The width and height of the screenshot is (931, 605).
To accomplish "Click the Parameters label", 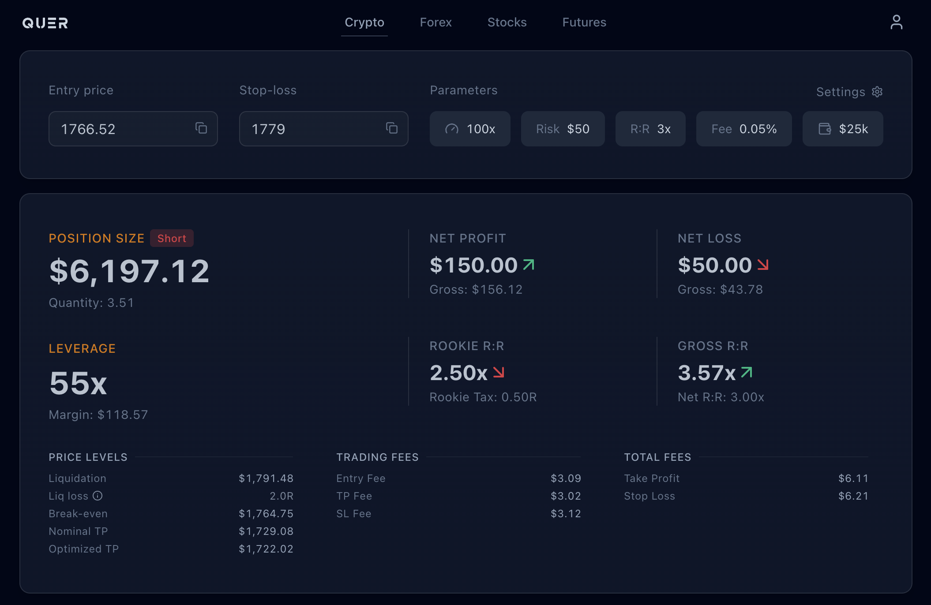I will pos(464,90).
